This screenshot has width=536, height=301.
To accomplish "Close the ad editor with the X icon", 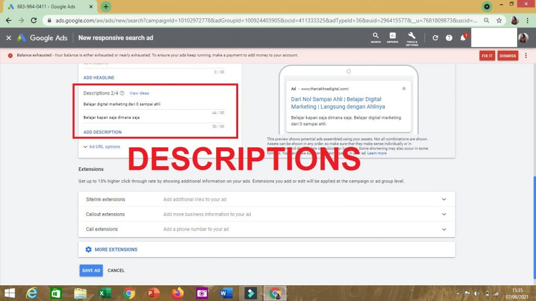I will [8, 38].
